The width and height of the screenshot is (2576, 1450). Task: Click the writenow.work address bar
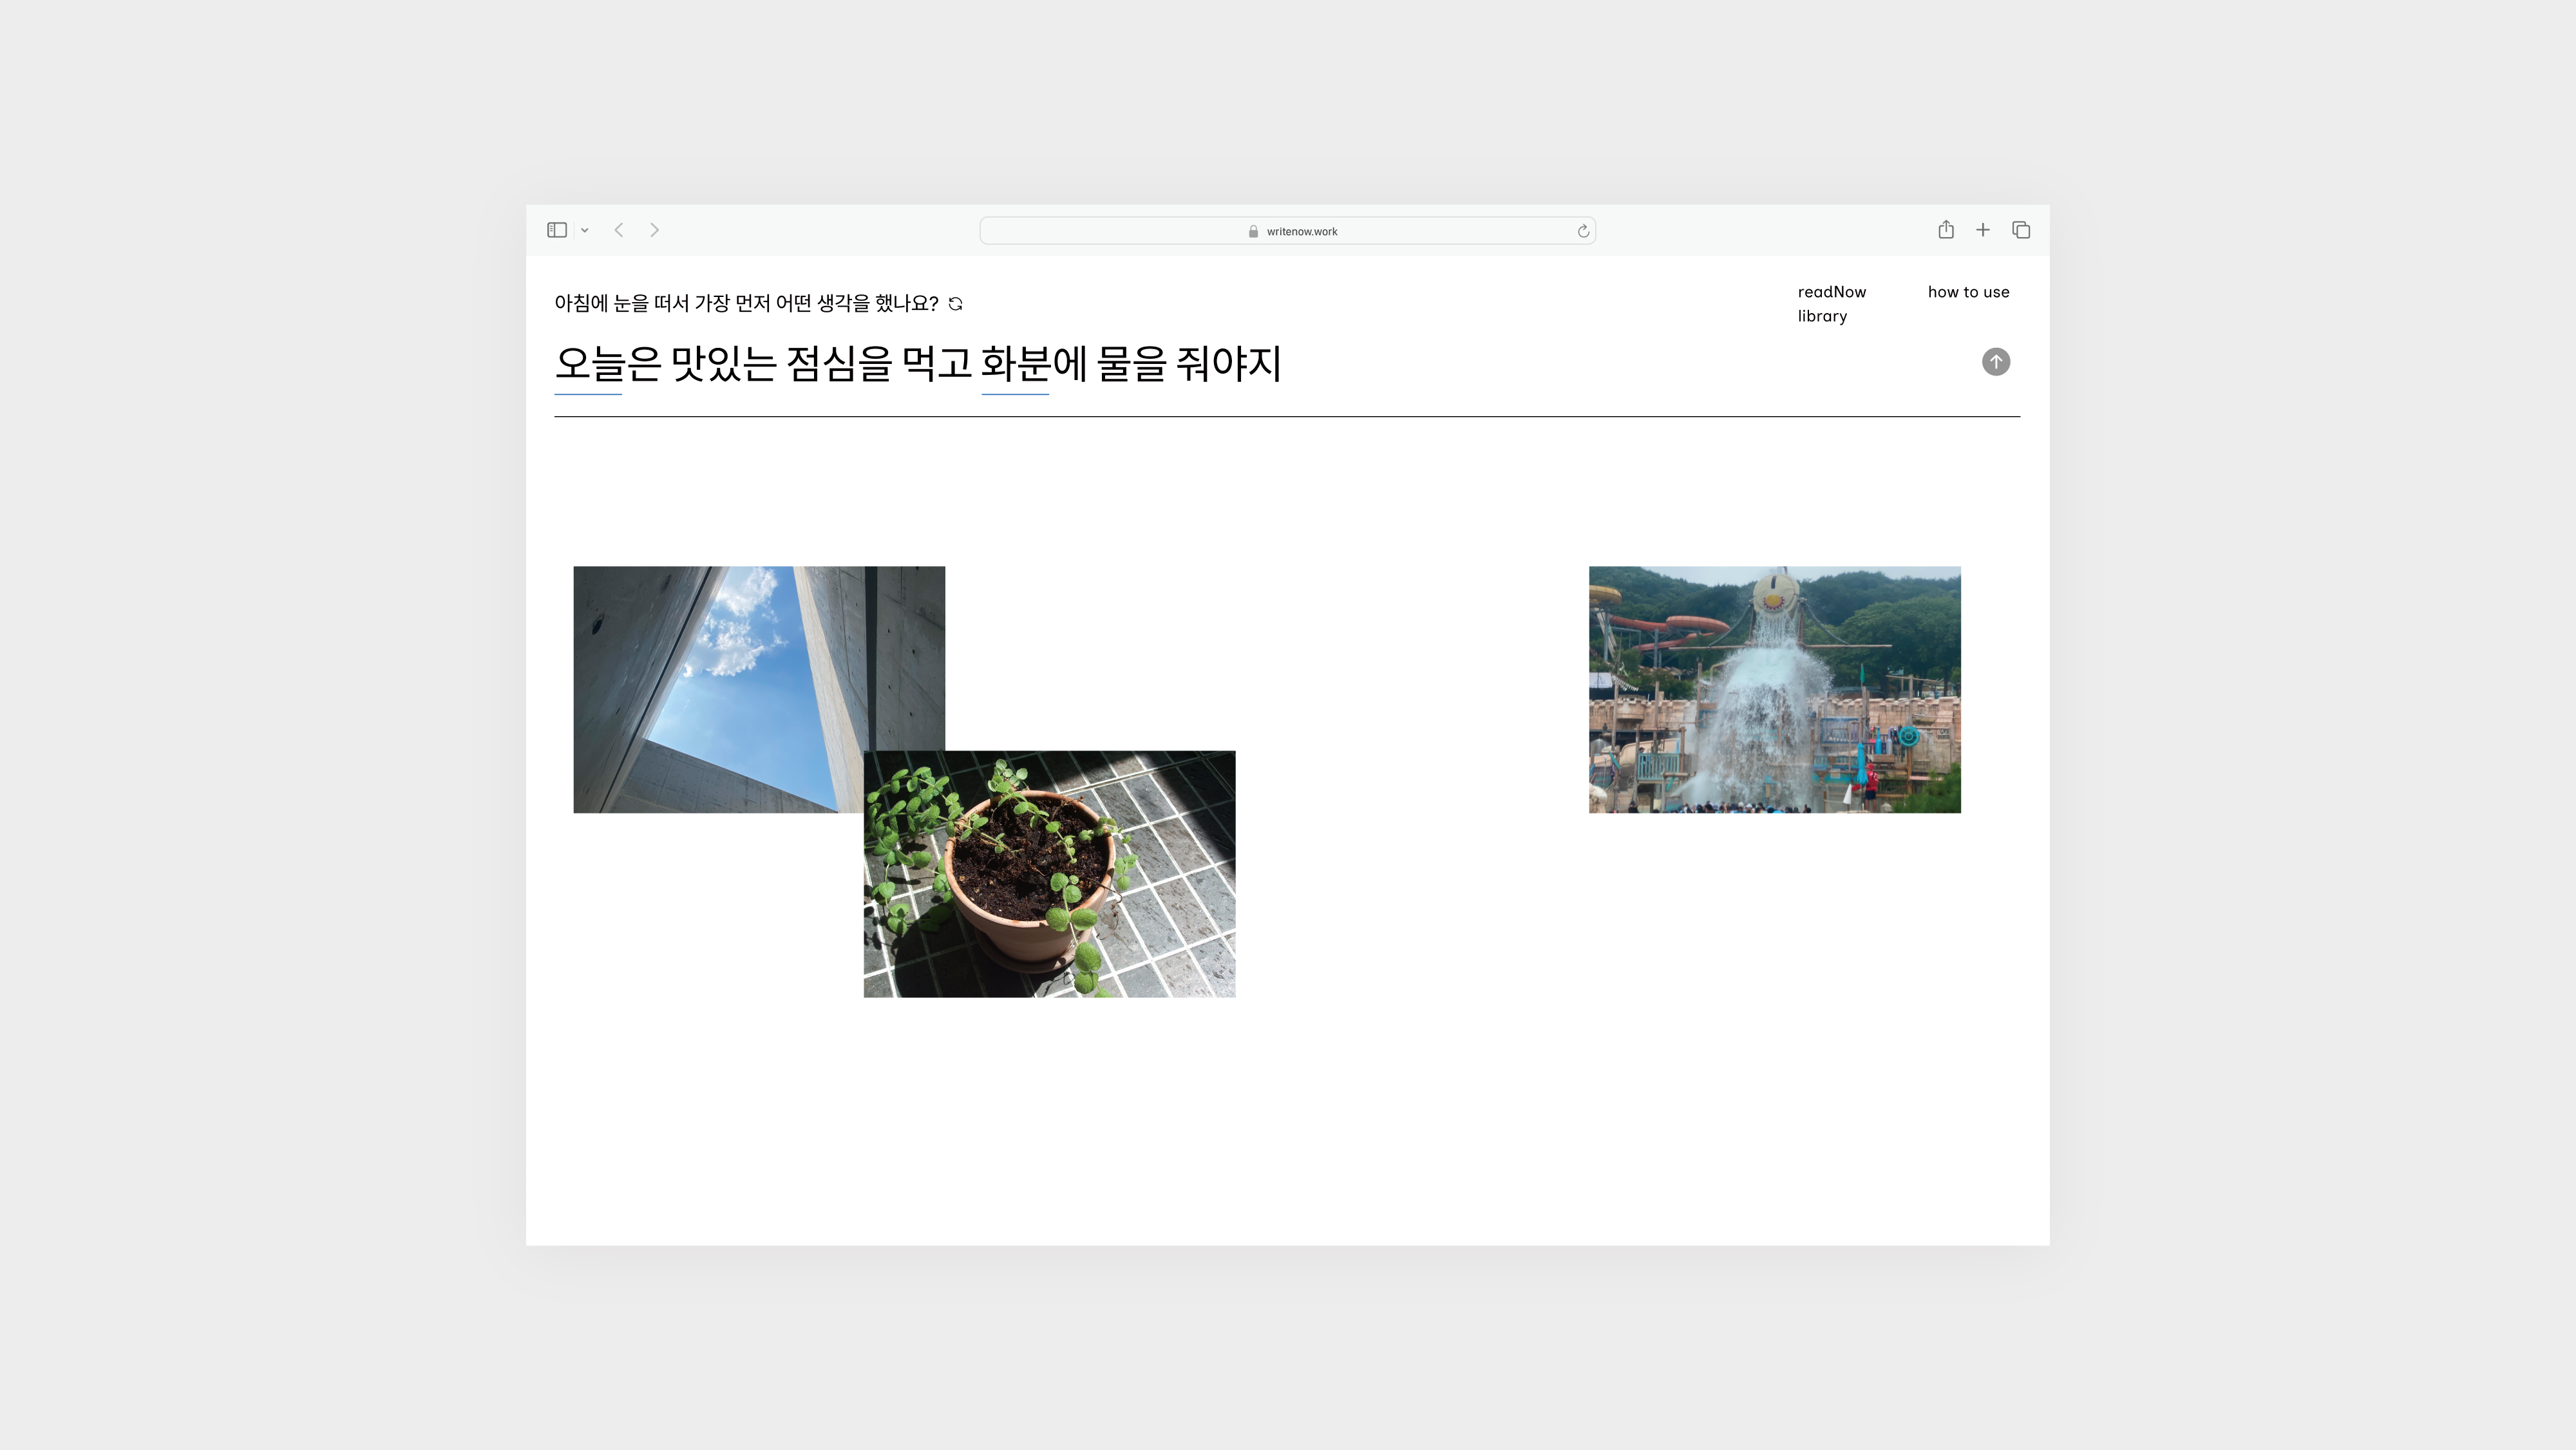pyautogui.click(x=1287, y=231)
